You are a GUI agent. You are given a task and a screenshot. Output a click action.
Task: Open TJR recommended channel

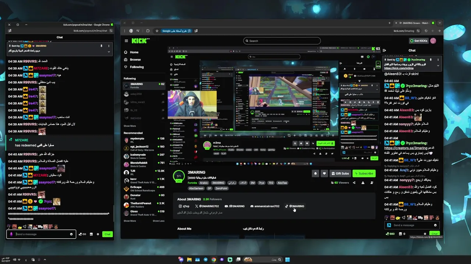[144, 172]
